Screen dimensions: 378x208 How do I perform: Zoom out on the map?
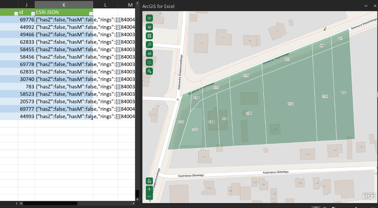[x=149, y=197]
